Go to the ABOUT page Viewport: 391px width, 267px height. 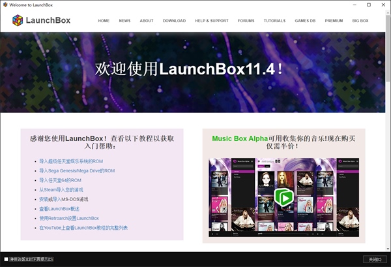[x=147, y=21]
